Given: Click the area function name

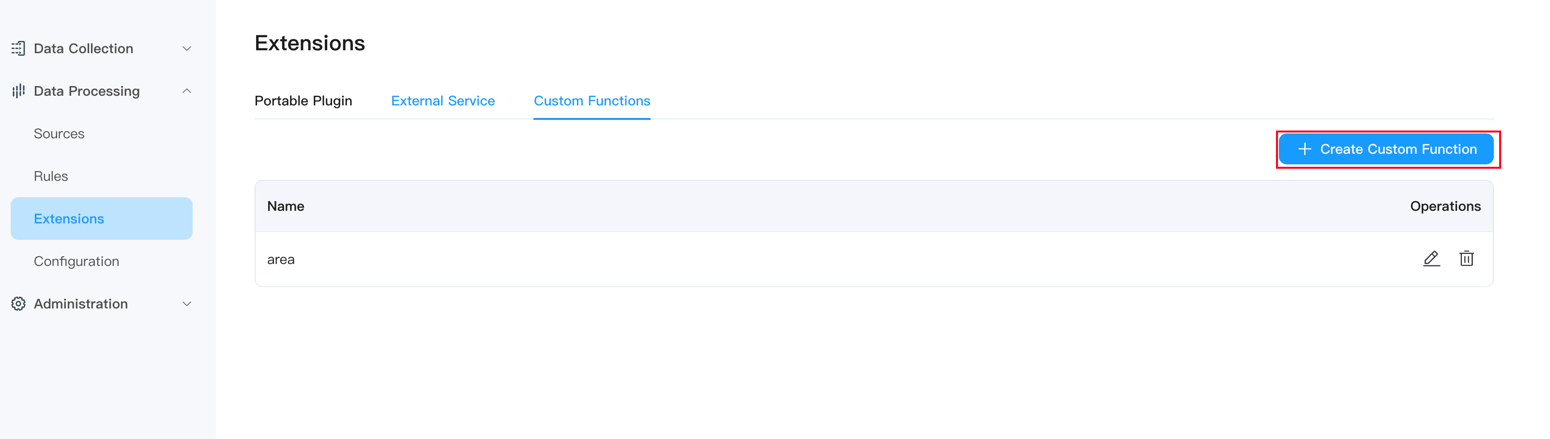Looking at the screenshot, I should [281, 260].
